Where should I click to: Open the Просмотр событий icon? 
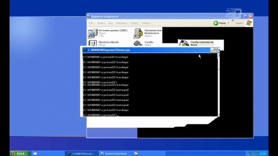tap(93, 43)
